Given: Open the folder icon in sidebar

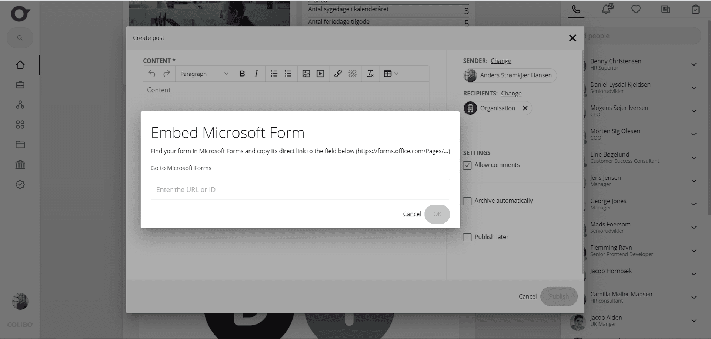Looking at the screenshot, I should coord(20,145).
